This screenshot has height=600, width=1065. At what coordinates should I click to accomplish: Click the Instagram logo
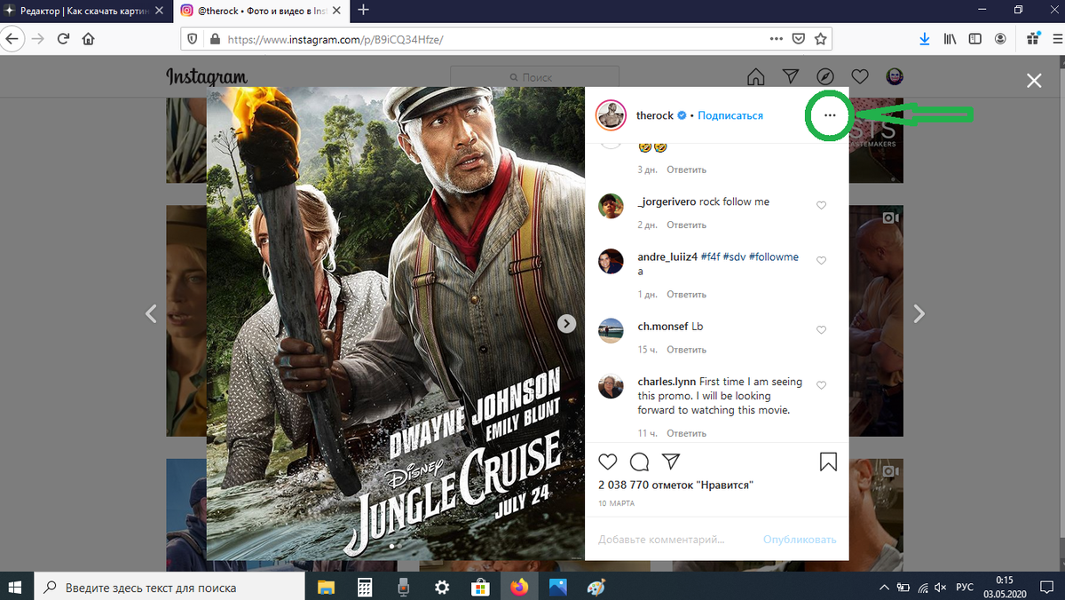point(207,77)
